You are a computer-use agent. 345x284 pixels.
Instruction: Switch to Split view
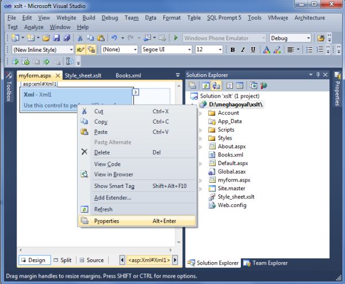pos(63,260)
